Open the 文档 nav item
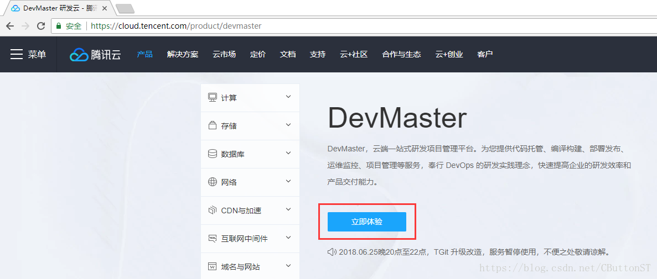The height and width of the screenshot is (279, 657). pos(288,54)
